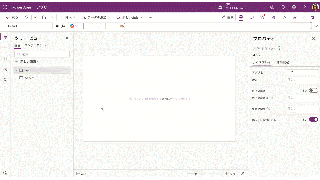Click the app checker stethoscope icon

[262, 17]
